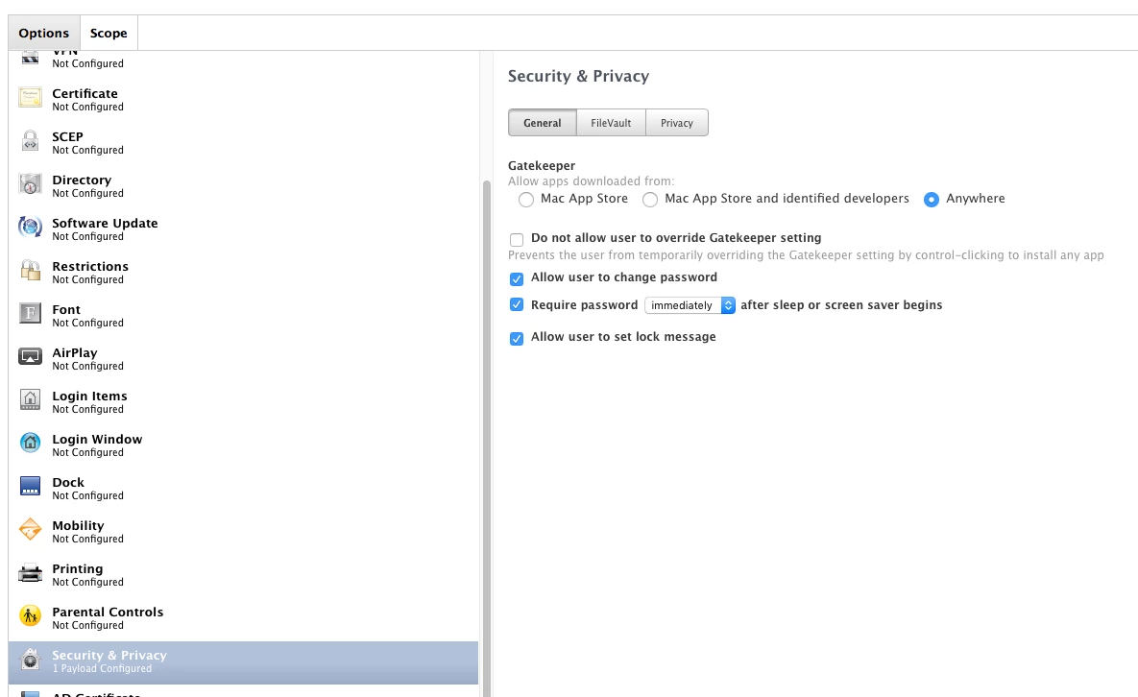Select the General segment tab
Image resolution: width=1138 pixels, height=697 pixels.
(543, 123)
